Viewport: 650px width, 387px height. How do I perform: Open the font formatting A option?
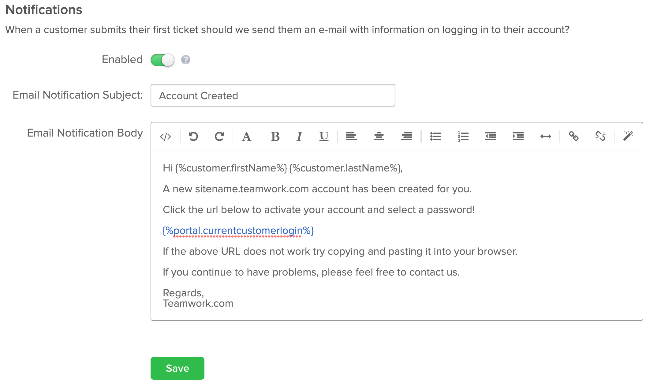pyautogui.click(x=247, y=137)
